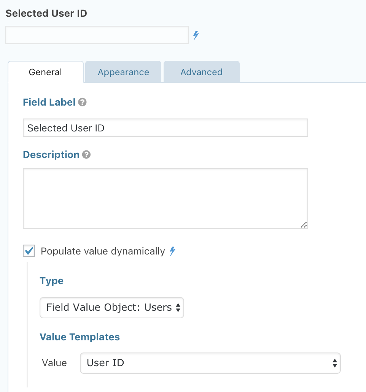366x392 pixels.
Task: Open the Advanced tab
Action: pyautogui.click(x=201, y=72)
